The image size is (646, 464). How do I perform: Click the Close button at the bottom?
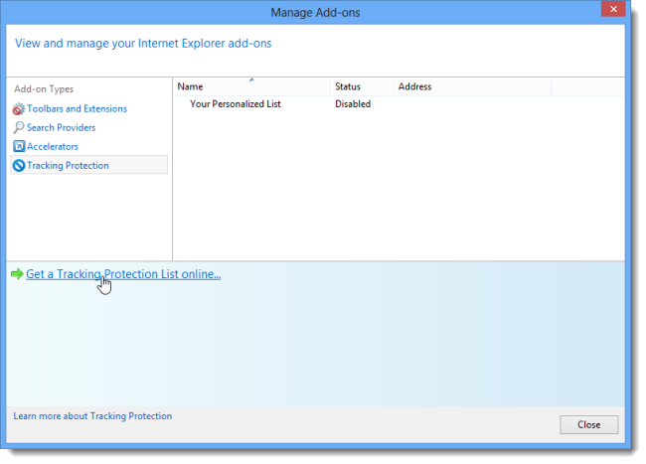tap(588, 424)
